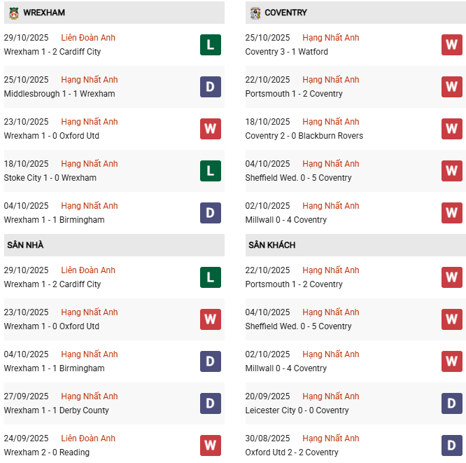Image resolution: width=466 pixels, height=463 pixels.
Task: Click the Wrexham club crest icon
Action: pos(13,13)
